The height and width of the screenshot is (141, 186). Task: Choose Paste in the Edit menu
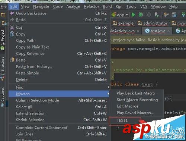coord(58,60)
